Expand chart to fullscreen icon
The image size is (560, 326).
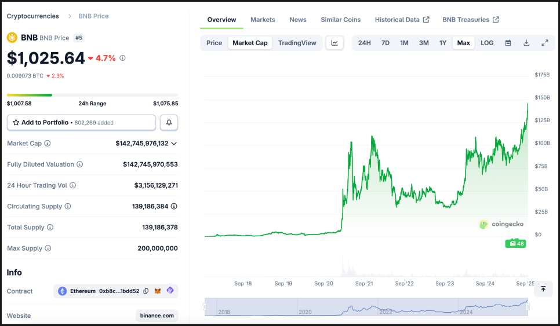tap(545, 43)
